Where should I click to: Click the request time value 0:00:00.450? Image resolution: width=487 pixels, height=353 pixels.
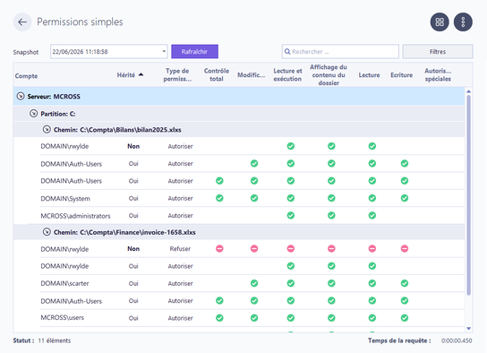[457, 340]
